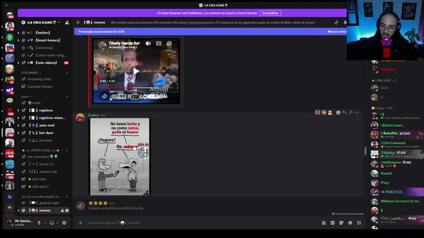Forward Franco's message
Image resolution: width=424 pixels, height=238 pixels.
[x=350, y=113]
